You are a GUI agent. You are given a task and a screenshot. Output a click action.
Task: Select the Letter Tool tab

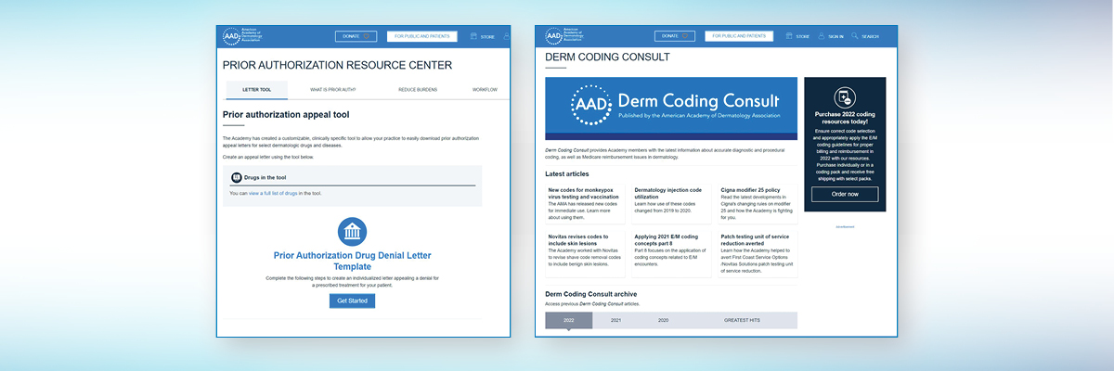256,90
